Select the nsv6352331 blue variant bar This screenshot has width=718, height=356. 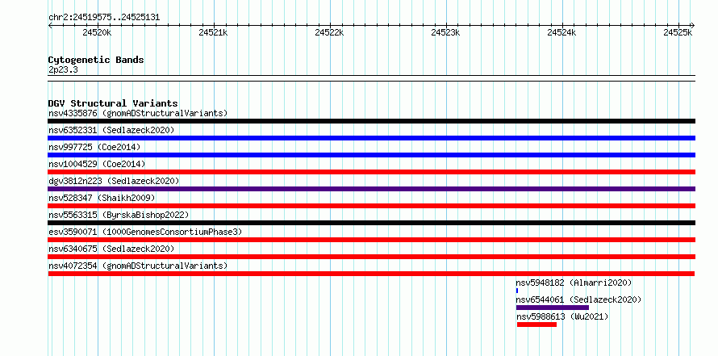(371, 138)
